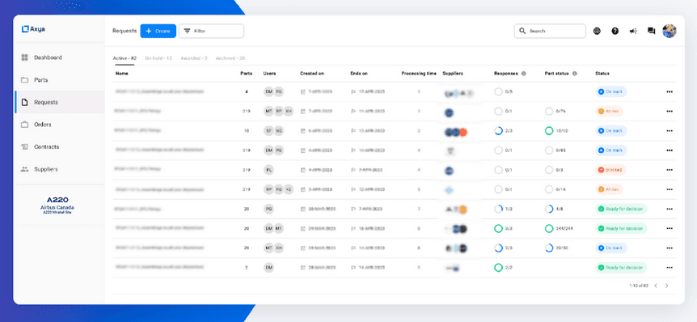
Task: Select the Requests sidebar item
Action: (59, 102)
